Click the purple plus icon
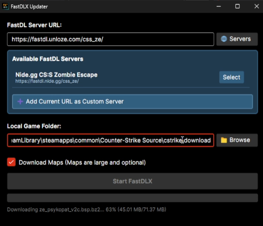This screenshot has width=263, height=226. click(x=20, y=102)
